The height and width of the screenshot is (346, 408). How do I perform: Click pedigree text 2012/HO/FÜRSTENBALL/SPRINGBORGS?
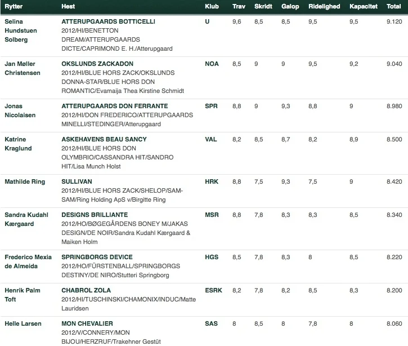pos(121,266)
